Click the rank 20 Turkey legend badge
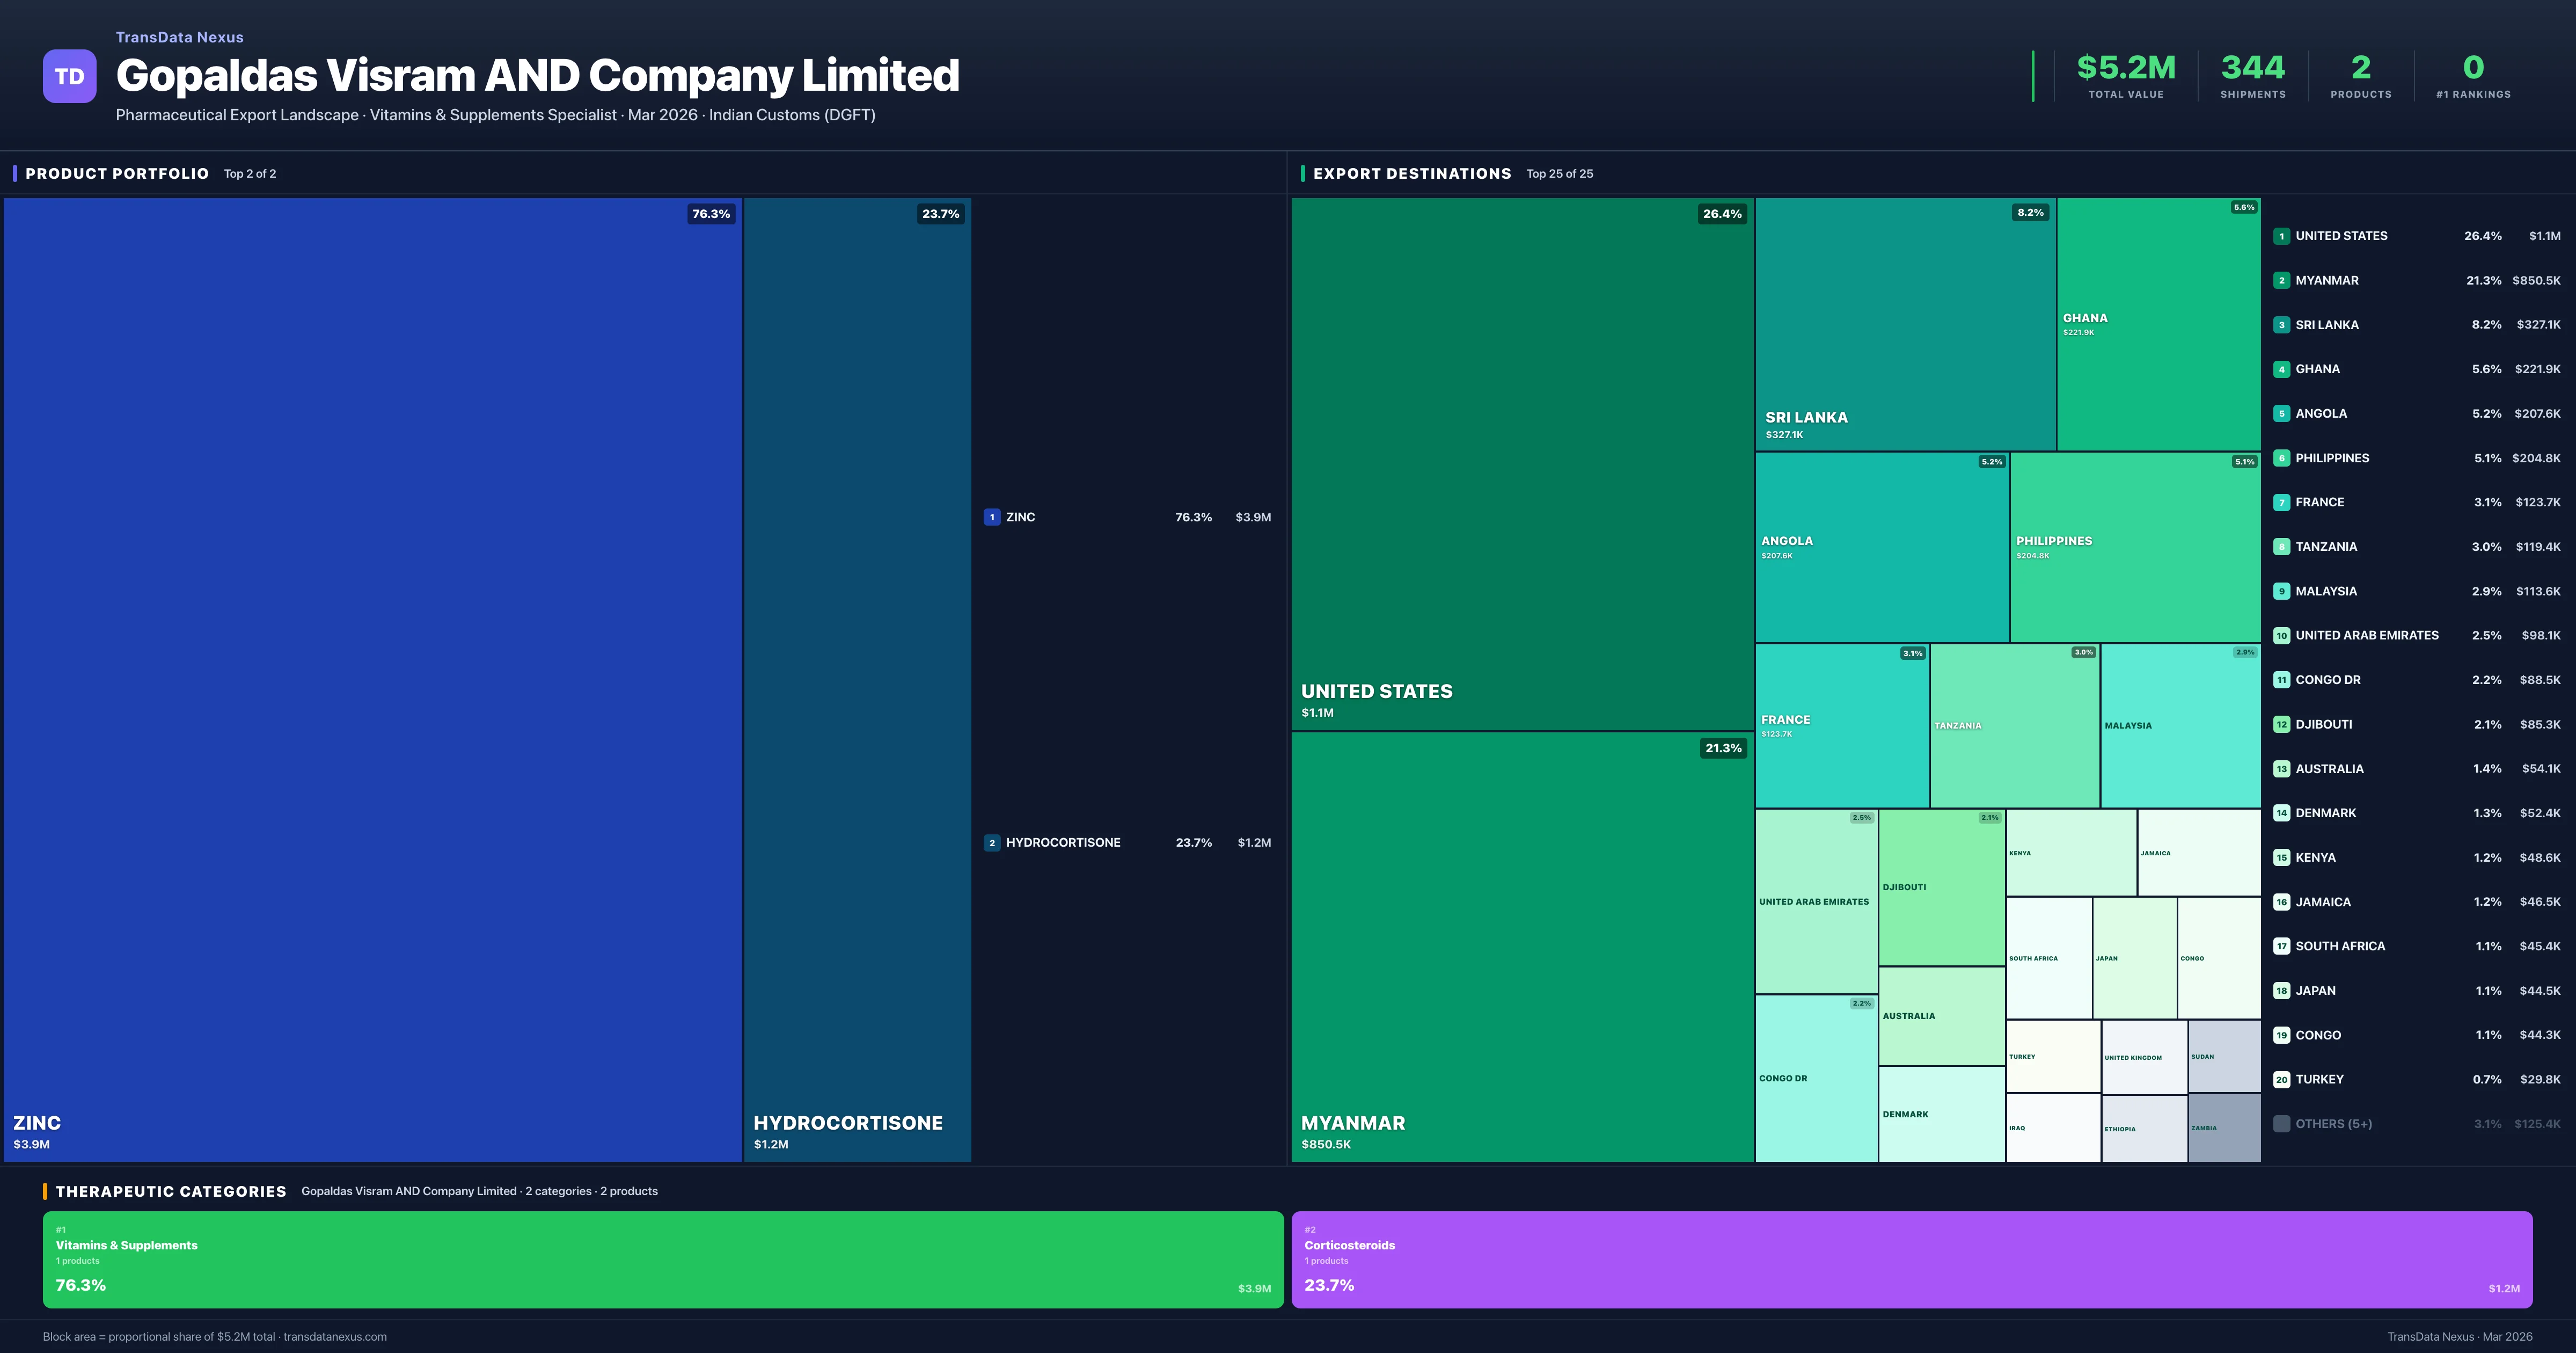2576x1353 pixels. [x=2281, y=1080]
